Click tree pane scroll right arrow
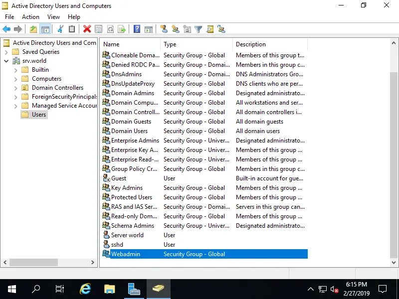Screen dimensions: 399x299 click(93, 262)
